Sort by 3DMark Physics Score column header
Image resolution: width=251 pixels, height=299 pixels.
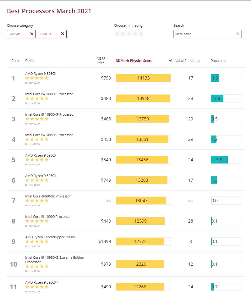[134, 61]
